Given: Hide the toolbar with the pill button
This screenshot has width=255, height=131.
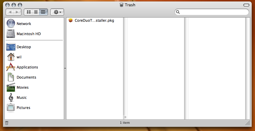Looking at the screenshot, I should 246,5.
